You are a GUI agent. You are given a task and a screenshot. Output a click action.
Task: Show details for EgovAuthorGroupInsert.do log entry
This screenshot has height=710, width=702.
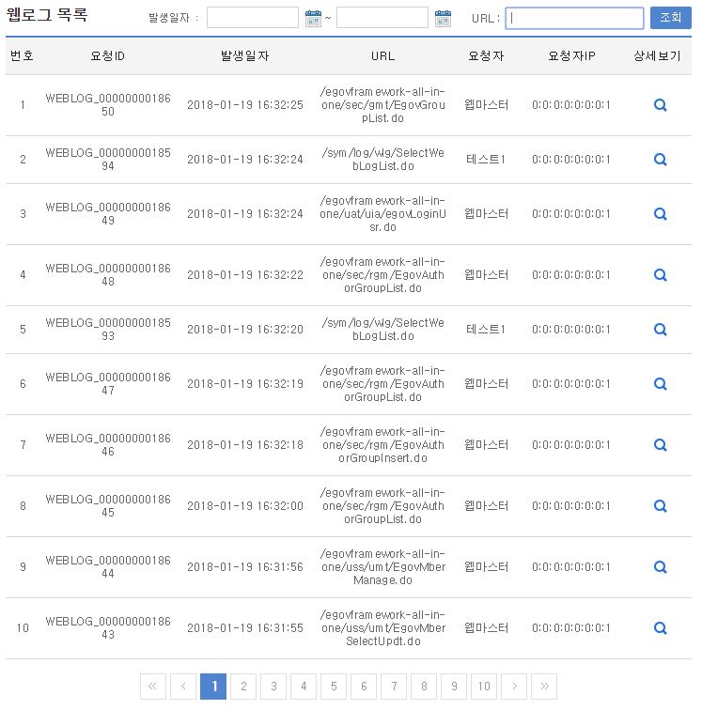660,445
